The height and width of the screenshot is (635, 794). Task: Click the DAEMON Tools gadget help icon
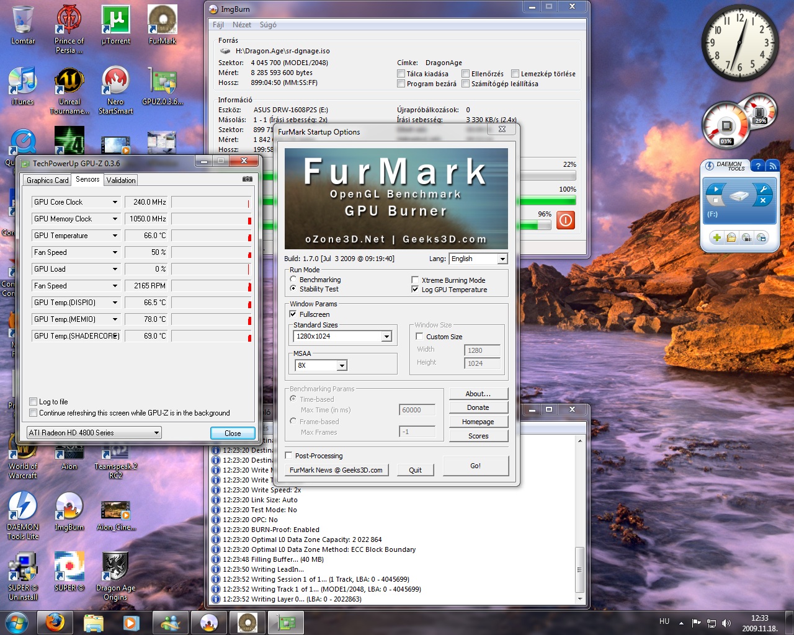click(757, 166)
